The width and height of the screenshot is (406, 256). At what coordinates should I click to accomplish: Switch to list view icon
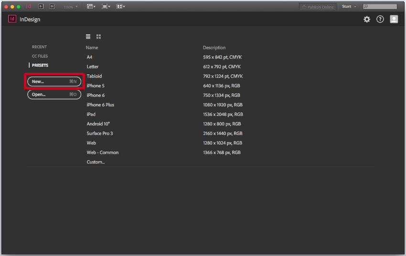88,37
